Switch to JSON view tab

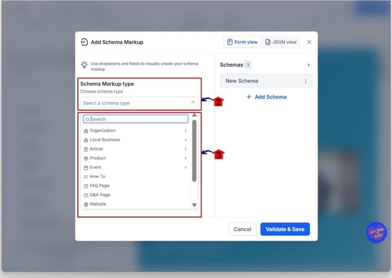click(281, 42)
